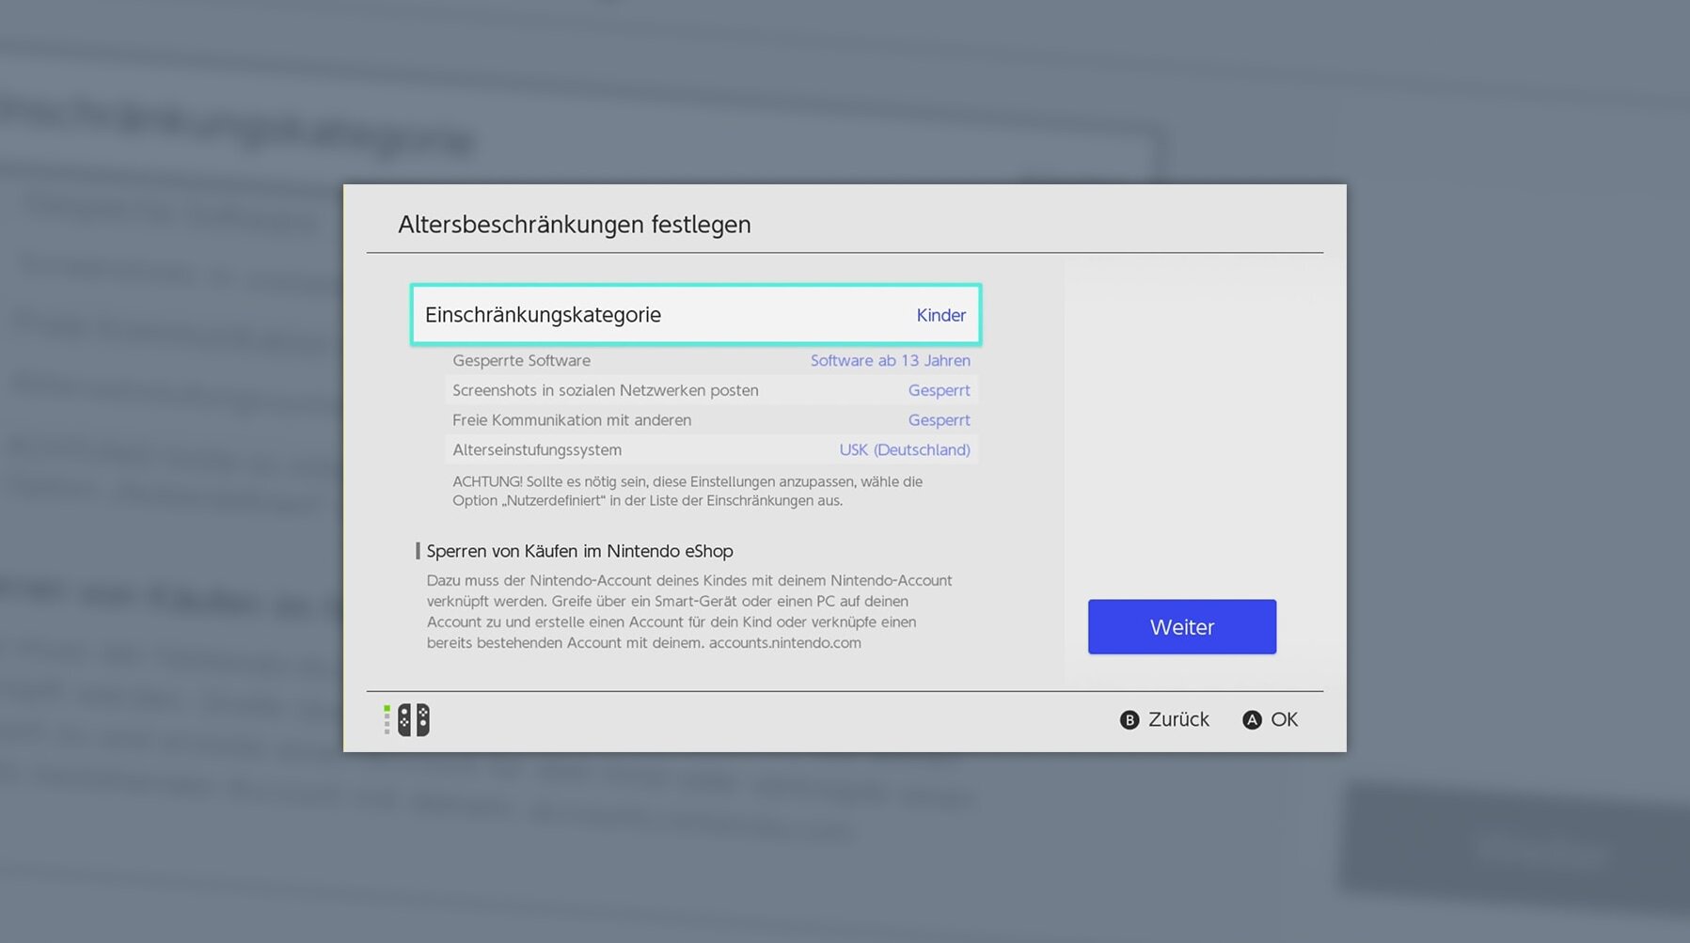Screen dimensions: 1690x943
Task: Continue with the blue Weiter button
Action: point(1181,627)
